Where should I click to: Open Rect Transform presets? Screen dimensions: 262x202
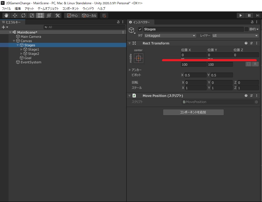point(251,43)
